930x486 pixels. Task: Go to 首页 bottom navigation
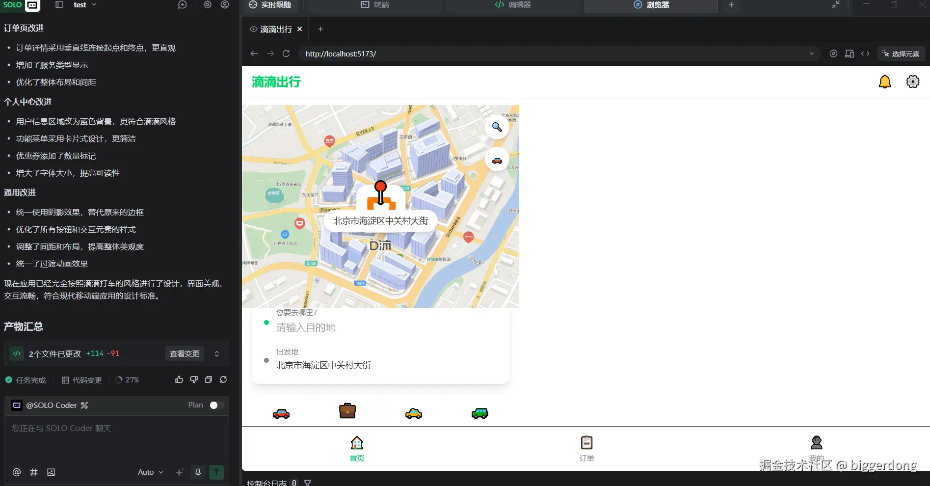(357, 449)
